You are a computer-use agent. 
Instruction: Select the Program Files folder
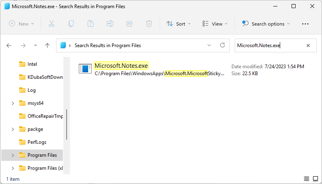(32, 155)
